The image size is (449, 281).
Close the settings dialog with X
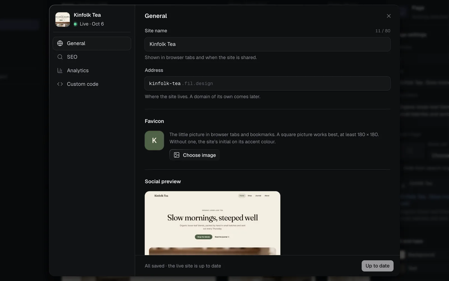point(389,16)
